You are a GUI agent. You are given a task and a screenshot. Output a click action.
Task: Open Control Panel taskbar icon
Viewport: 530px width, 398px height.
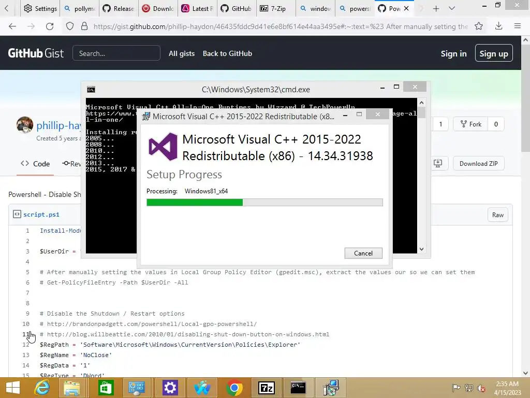tap(137, 388)
